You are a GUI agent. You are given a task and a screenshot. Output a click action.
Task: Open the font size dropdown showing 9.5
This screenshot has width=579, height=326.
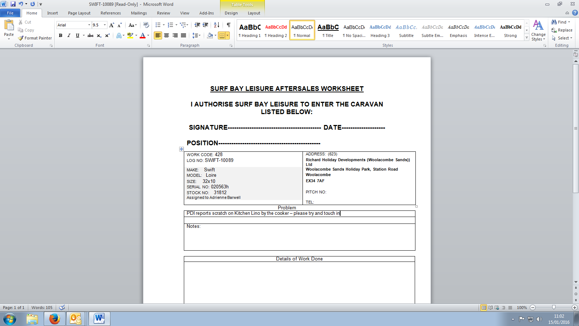coord(105,25)
